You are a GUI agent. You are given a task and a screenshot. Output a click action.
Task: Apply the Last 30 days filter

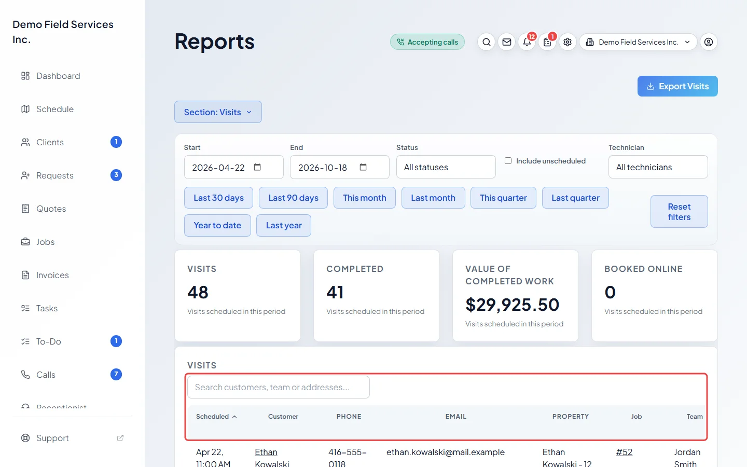[x=218, y=198]
